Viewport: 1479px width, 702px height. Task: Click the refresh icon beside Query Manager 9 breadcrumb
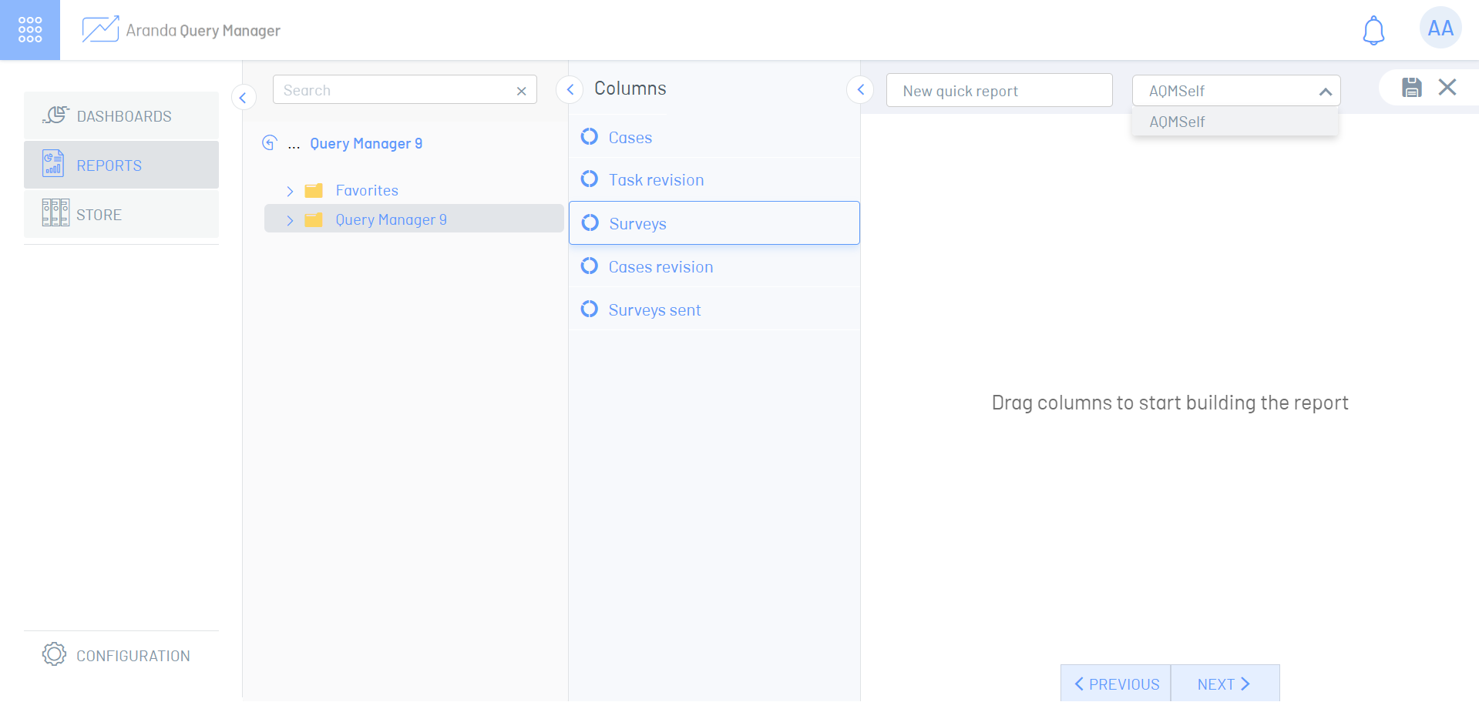269,143
